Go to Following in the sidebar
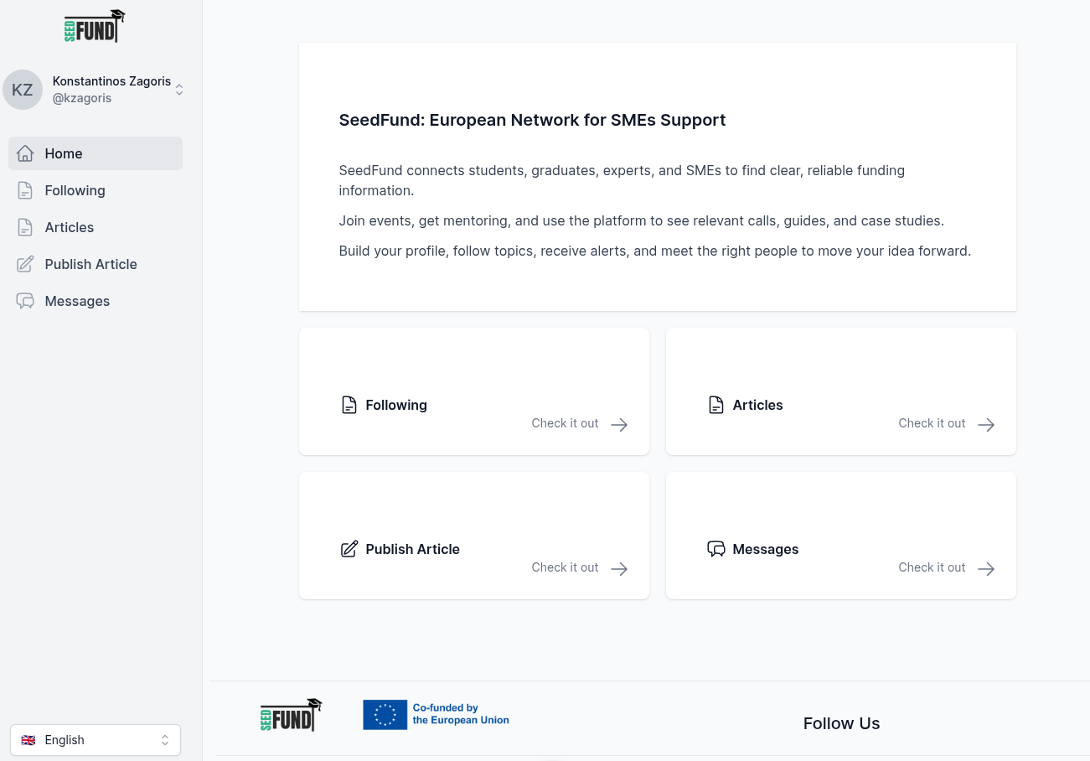This screenshot has width=1090, height=761. [x=96, y=190]
